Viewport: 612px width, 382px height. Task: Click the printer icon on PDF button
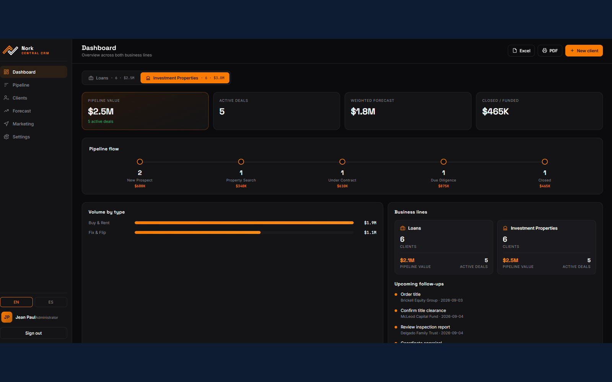pos(545,50)
